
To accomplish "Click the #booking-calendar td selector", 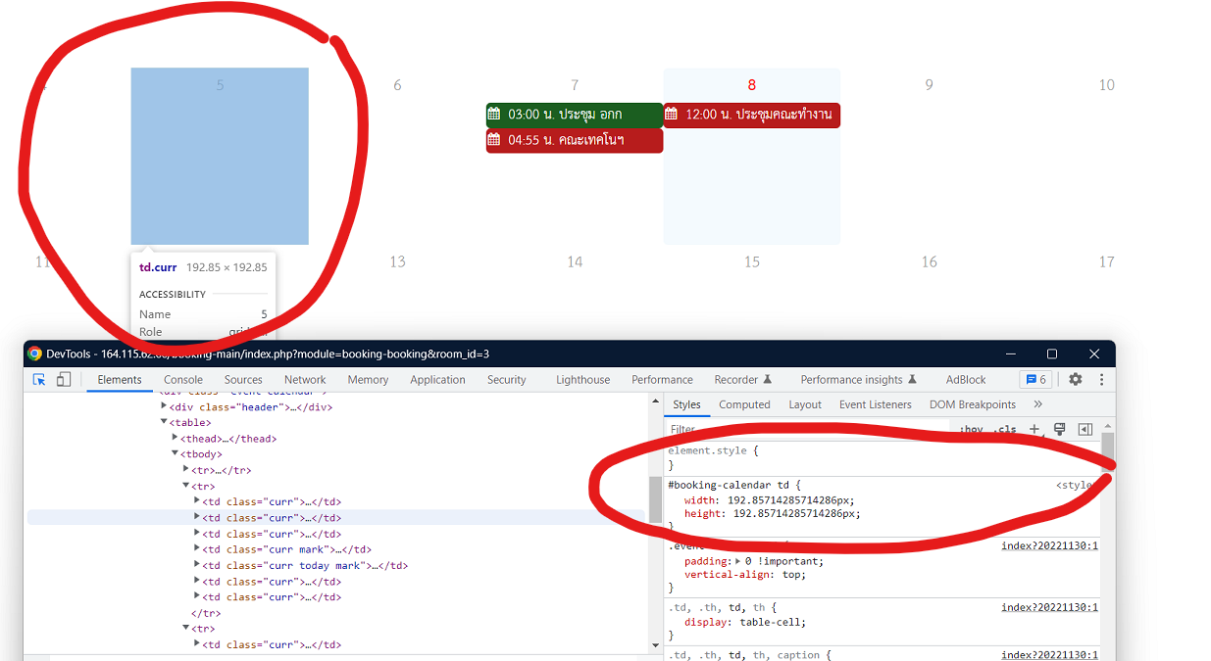I will pos(731,485).
